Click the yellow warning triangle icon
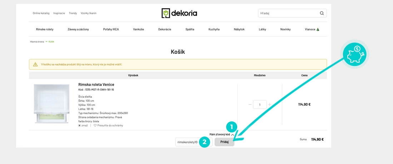The height and width of the screenshot is (164, 393). pyautogui.click(x=35, y=65)
